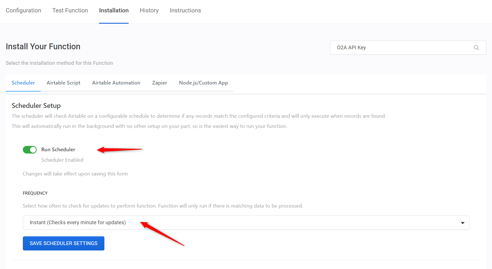Open the Airtable Script installation method

pos(63,83)
